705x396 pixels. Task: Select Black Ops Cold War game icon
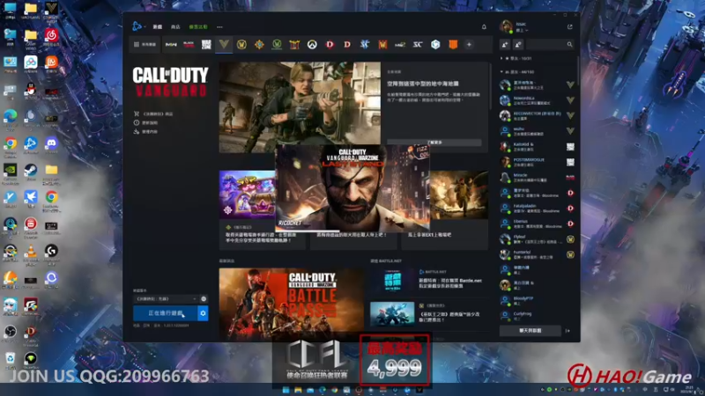pos(189,45)
